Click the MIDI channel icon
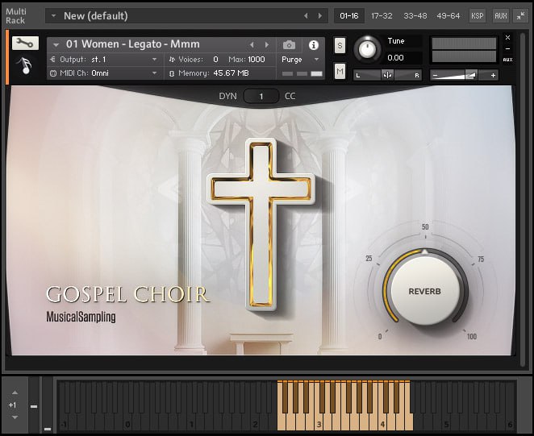534x436 pixels. pyautogui.click(x=52, y=73)
